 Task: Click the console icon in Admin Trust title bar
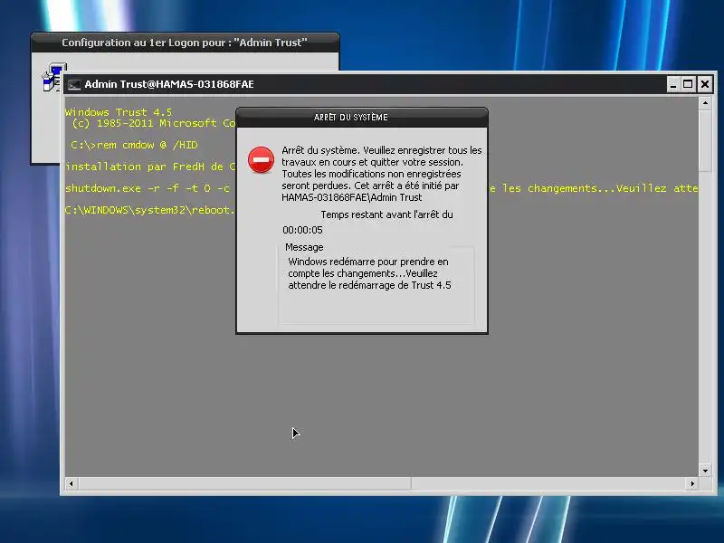tap(74, 84)
